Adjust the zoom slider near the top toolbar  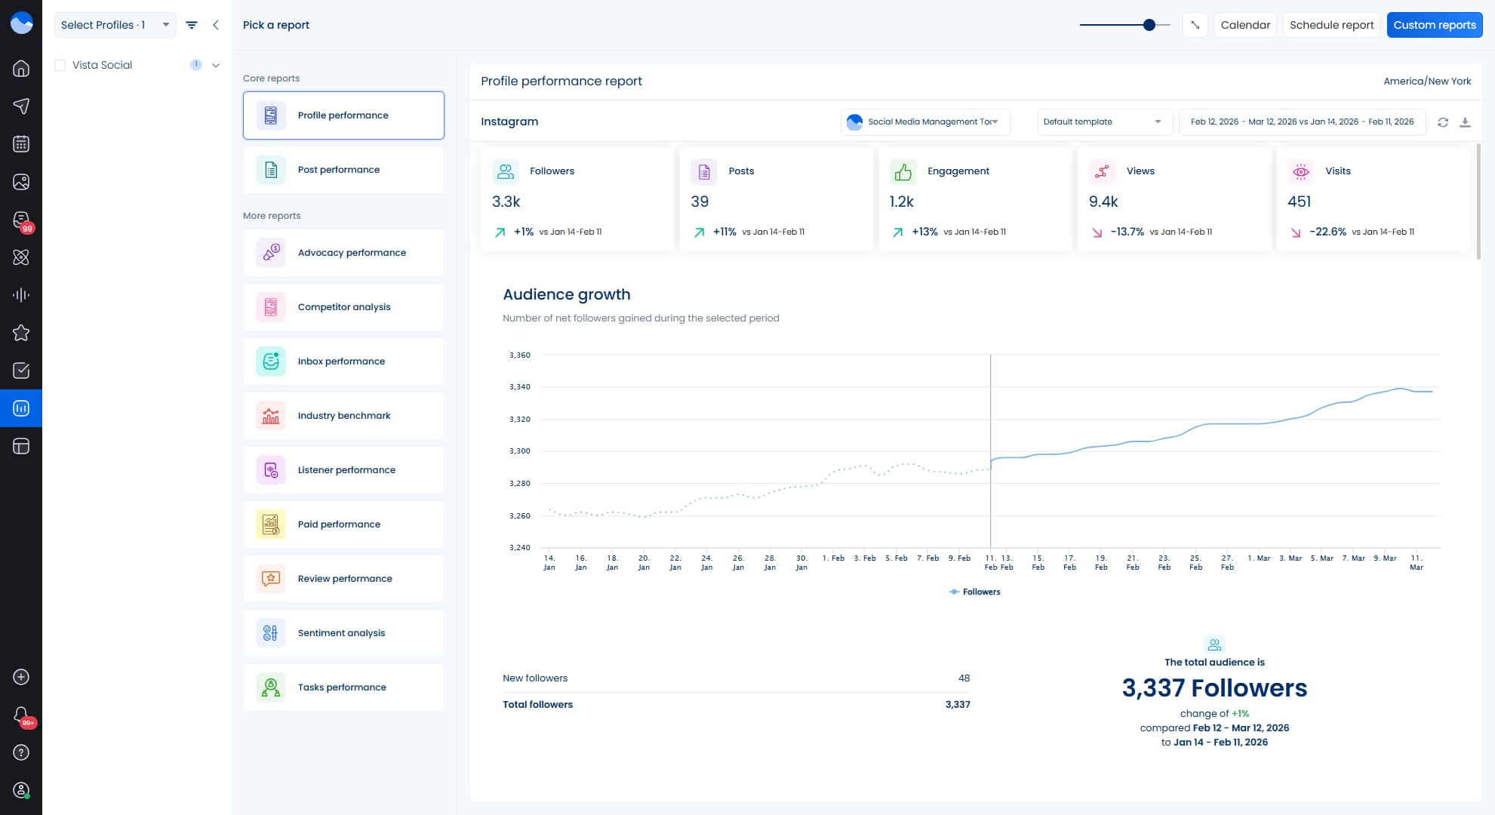coord(1149,24)
